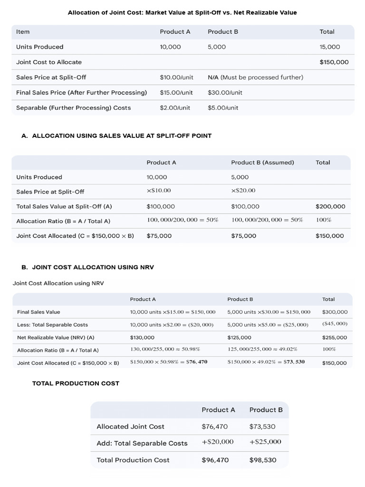Click the document title about Joint Cost allocation

pos(182,13)
